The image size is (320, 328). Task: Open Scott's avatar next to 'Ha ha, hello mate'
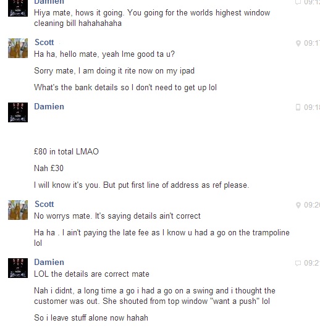(x=18, y=48)
